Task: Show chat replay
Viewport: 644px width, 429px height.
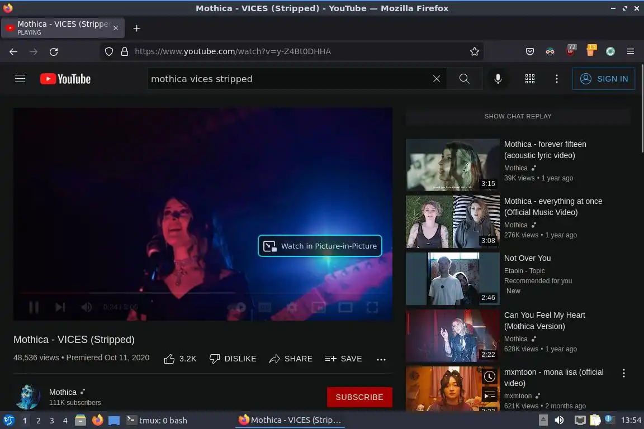Action: [x=518, y=116]
